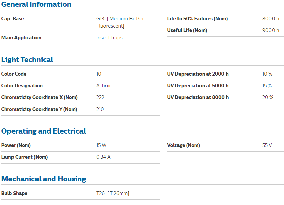
Task: Select the Cap-Base label
Action: coord(13,19)
